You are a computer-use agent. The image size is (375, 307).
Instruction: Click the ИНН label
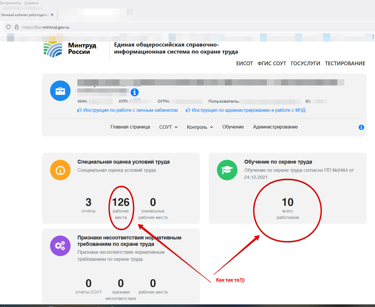click(83, 101)
